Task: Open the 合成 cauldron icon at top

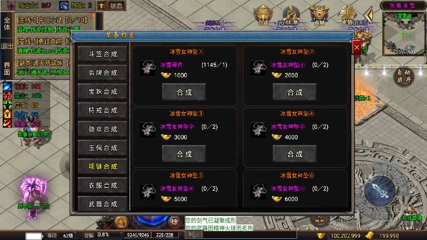Action: click(x=263, y=15)
